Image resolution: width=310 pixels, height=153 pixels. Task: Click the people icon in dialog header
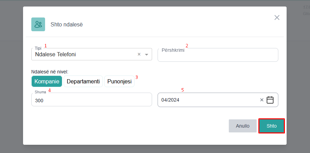[x=38, y=24]
